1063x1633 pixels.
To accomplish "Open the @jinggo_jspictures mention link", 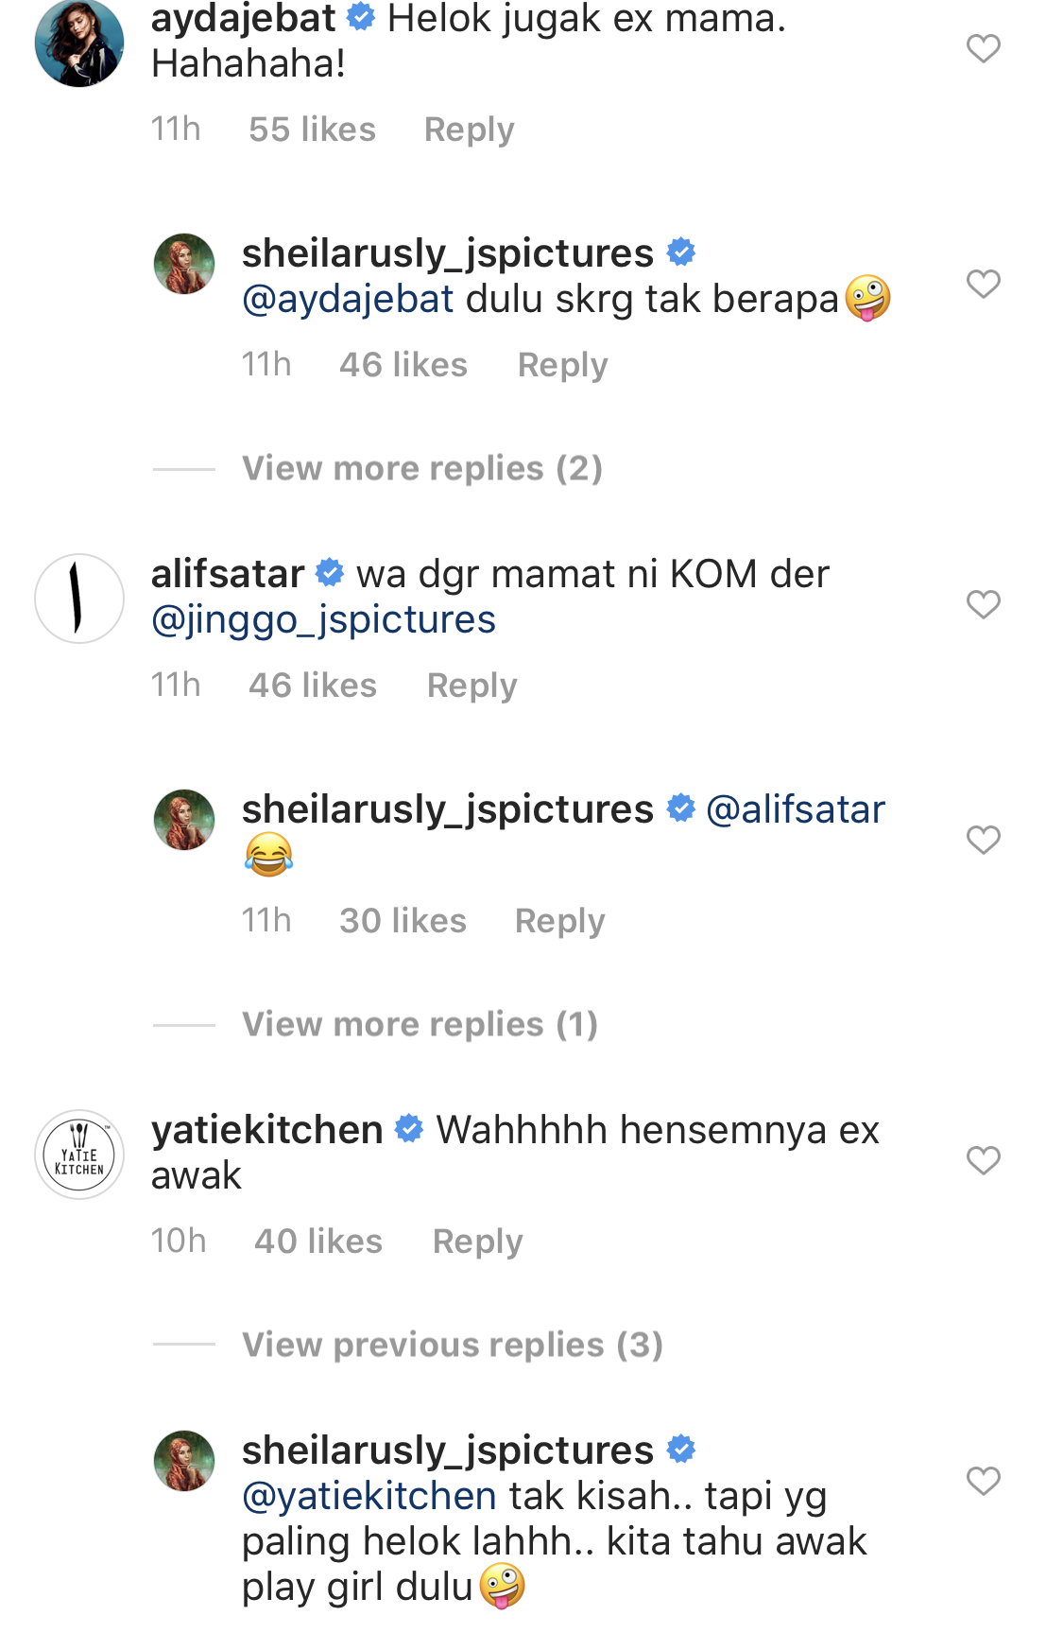I will [323, 620].
